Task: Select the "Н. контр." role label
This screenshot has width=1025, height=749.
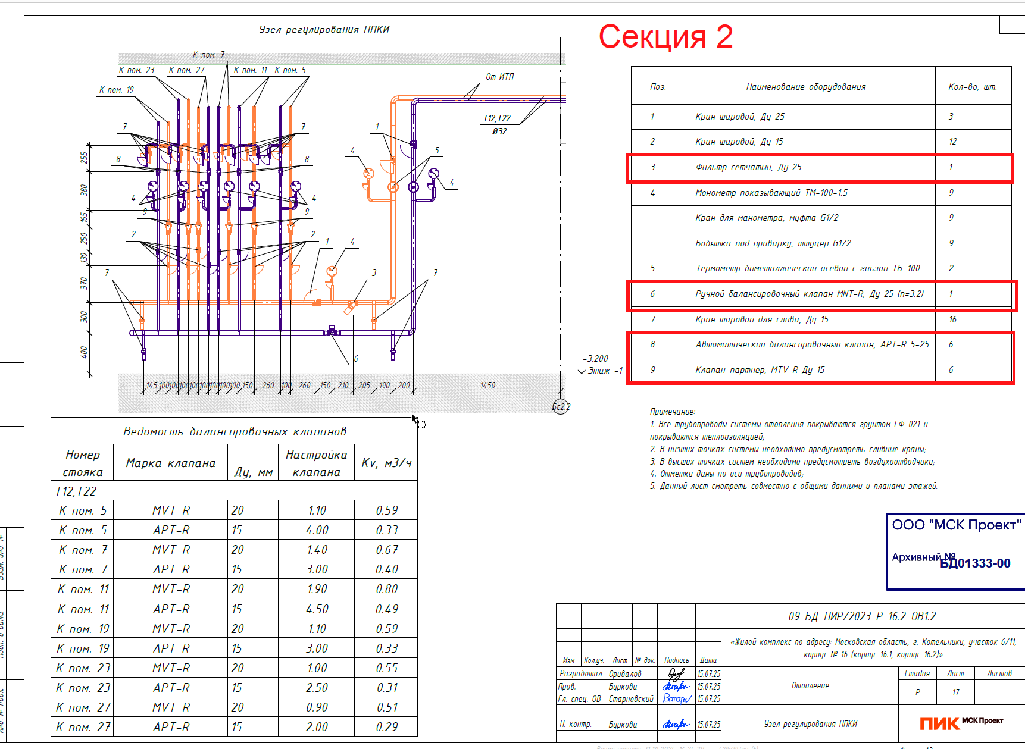Action: click(576, 724)
